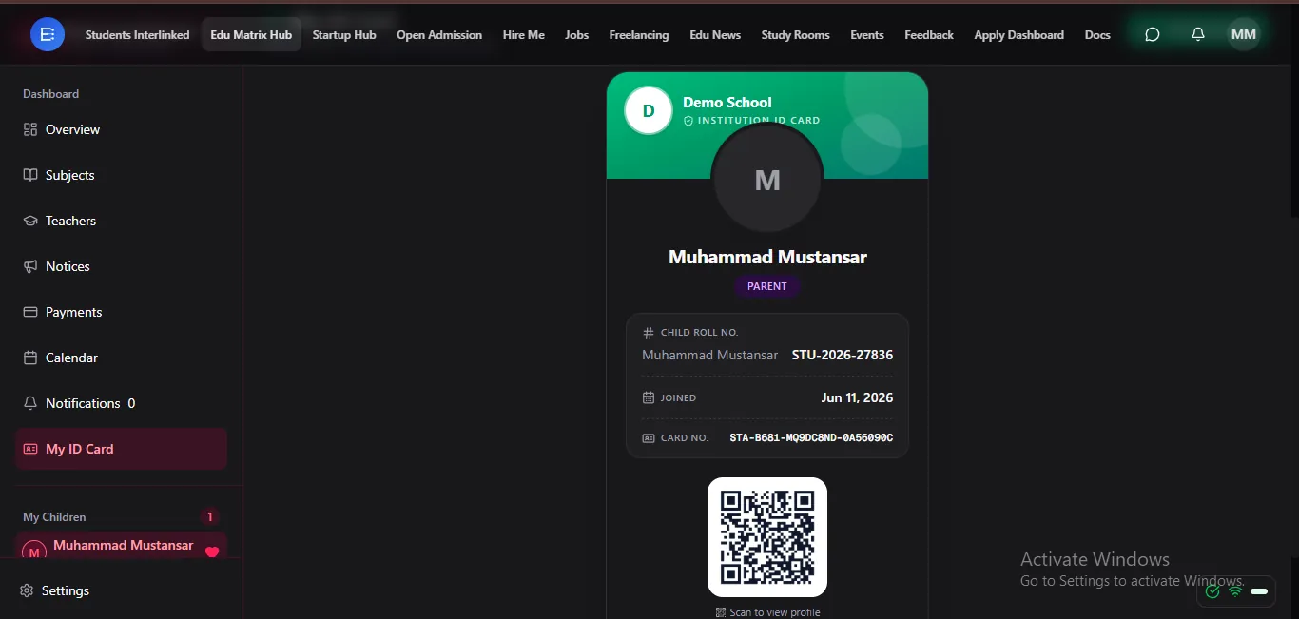Image resolution: width=1299 pixels, height=619 pixels.
Task: Go to Startup Hub
Action: tap(344, 34)
